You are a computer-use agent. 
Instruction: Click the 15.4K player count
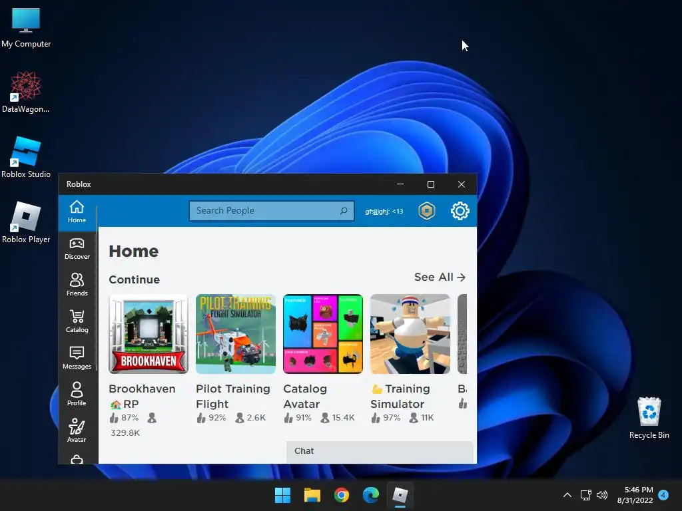(338, 418)
